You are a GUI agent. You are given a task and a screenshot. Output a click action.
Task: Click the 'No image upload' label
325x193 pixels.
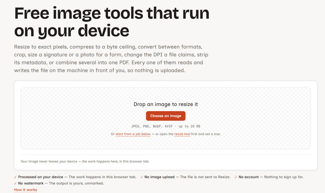[159, 177]
